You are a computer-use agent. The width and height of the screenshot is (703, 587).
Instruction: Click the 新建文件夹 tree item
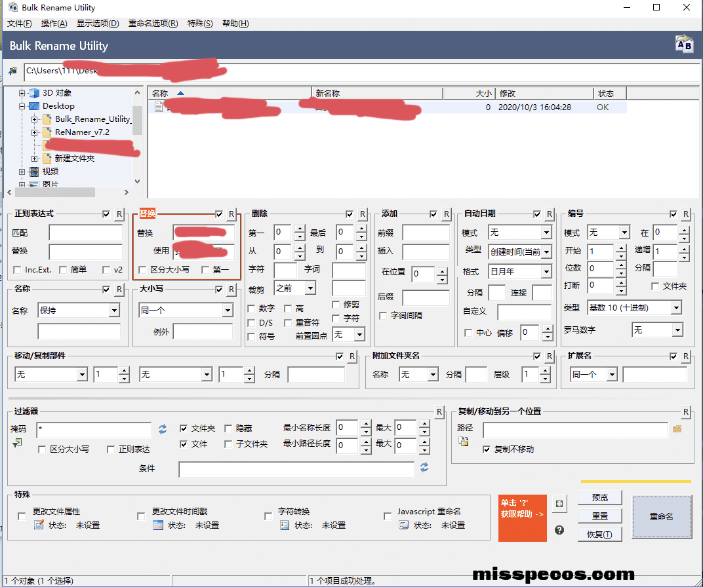[74, 159]
